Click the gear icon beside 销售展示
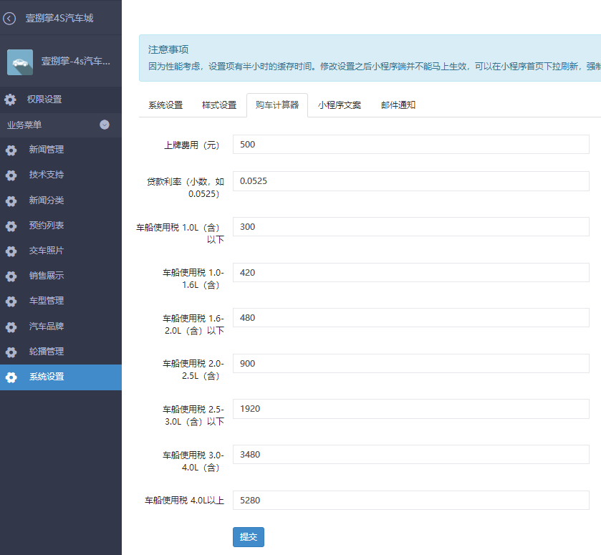The width and height of the screenshot is (601, 555). (11, 276)
